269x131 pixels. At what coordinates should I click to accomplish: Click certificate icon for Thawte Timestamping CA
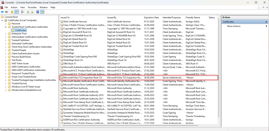click(x=62, y=116)
